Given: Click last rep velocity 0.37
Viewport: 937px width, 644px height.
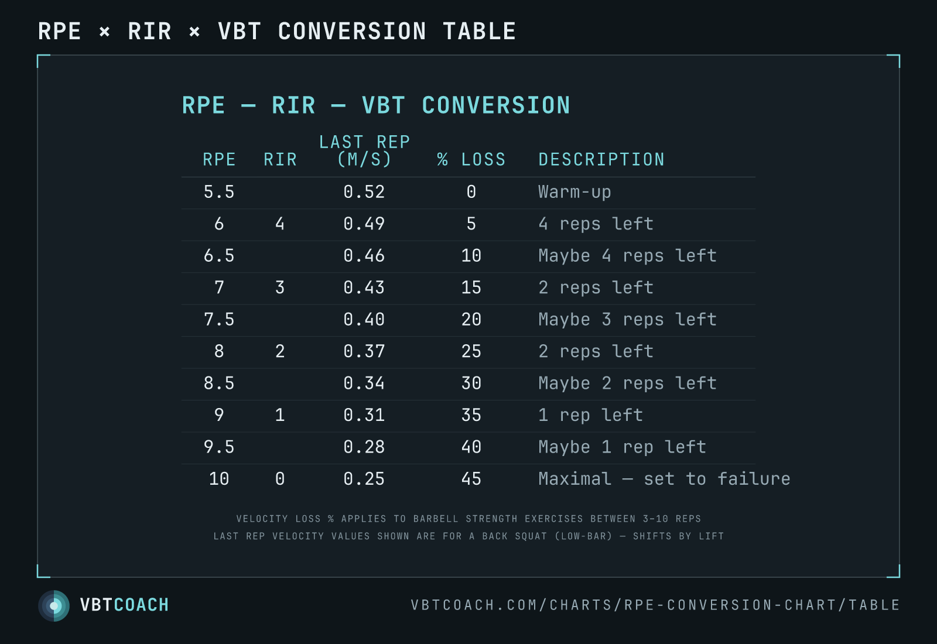Looking at the screenshot, I should pos(364,351).
